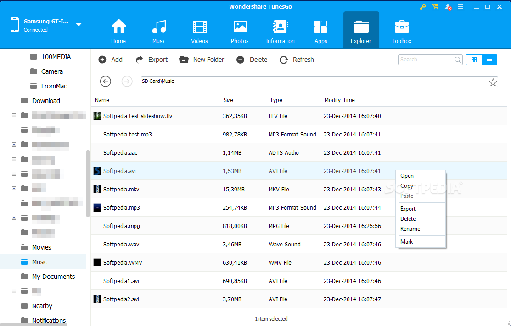Refresh the file list

click(x=297, y=60)
